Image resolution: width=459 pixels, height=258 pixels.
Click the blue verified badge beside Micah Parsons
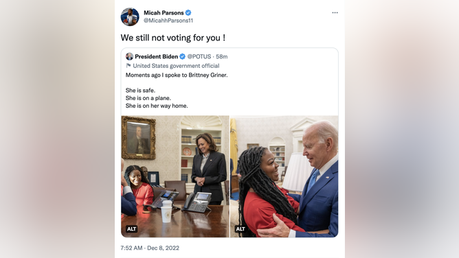(x=188, y=12)
